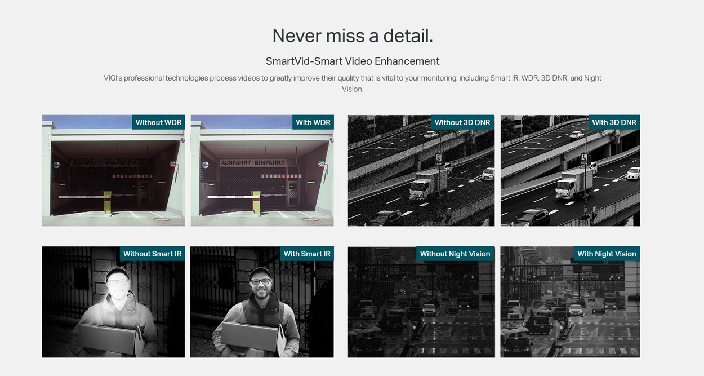Click the 'Without WDR' image label

pyautogui.click(x=158, y=122)
